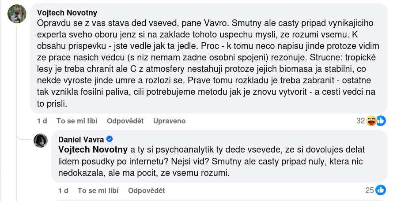Click the thumbs-up reaction icon beside 25

click(x=381, y=190)
